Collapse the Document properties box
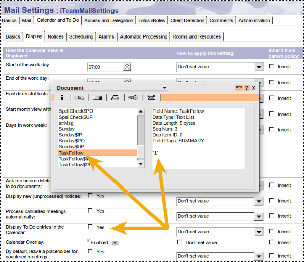This screenshot has height=262, width=304. [239, 88]
